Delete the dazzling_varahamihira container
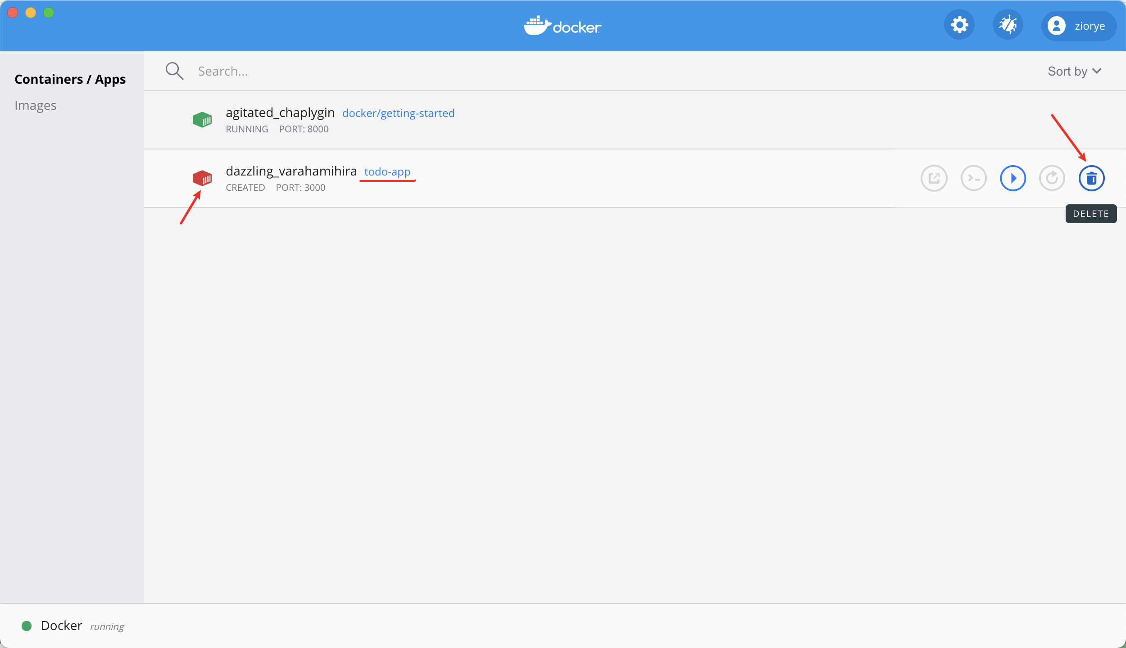The width and height of the screenshot is (1126, 648). click(1091, 178)
